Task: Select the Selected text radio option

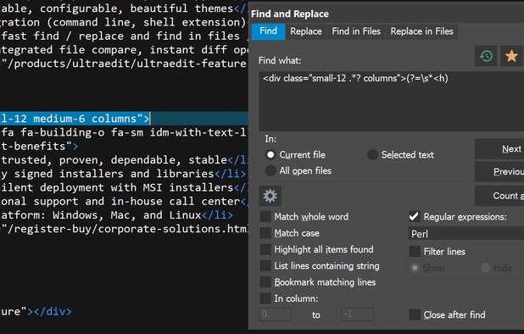Action: (x=400, y=154)
